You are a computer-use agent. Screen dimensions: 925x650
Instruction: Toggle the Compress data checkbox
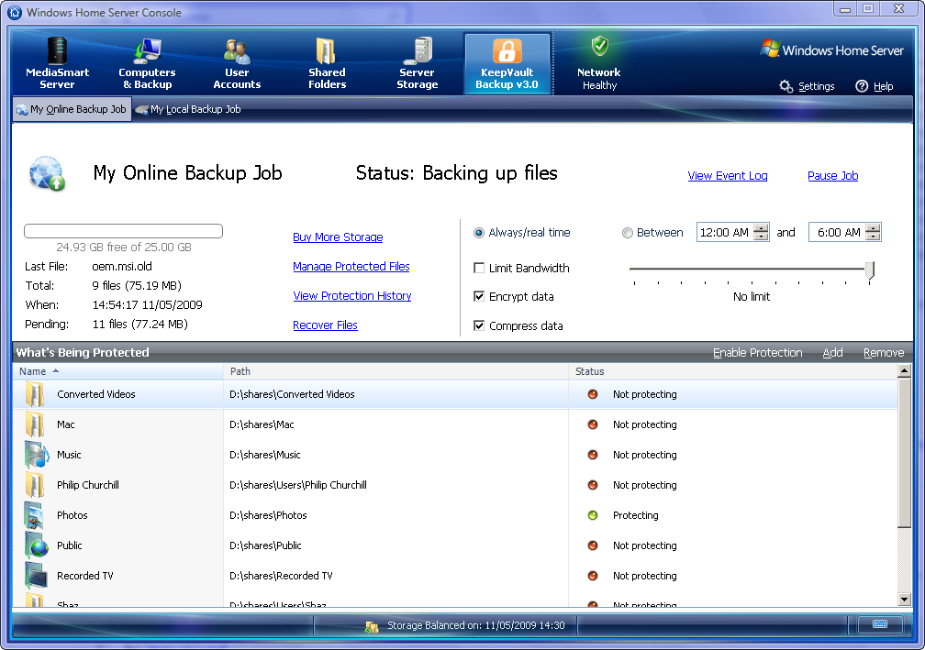[479, 325]
